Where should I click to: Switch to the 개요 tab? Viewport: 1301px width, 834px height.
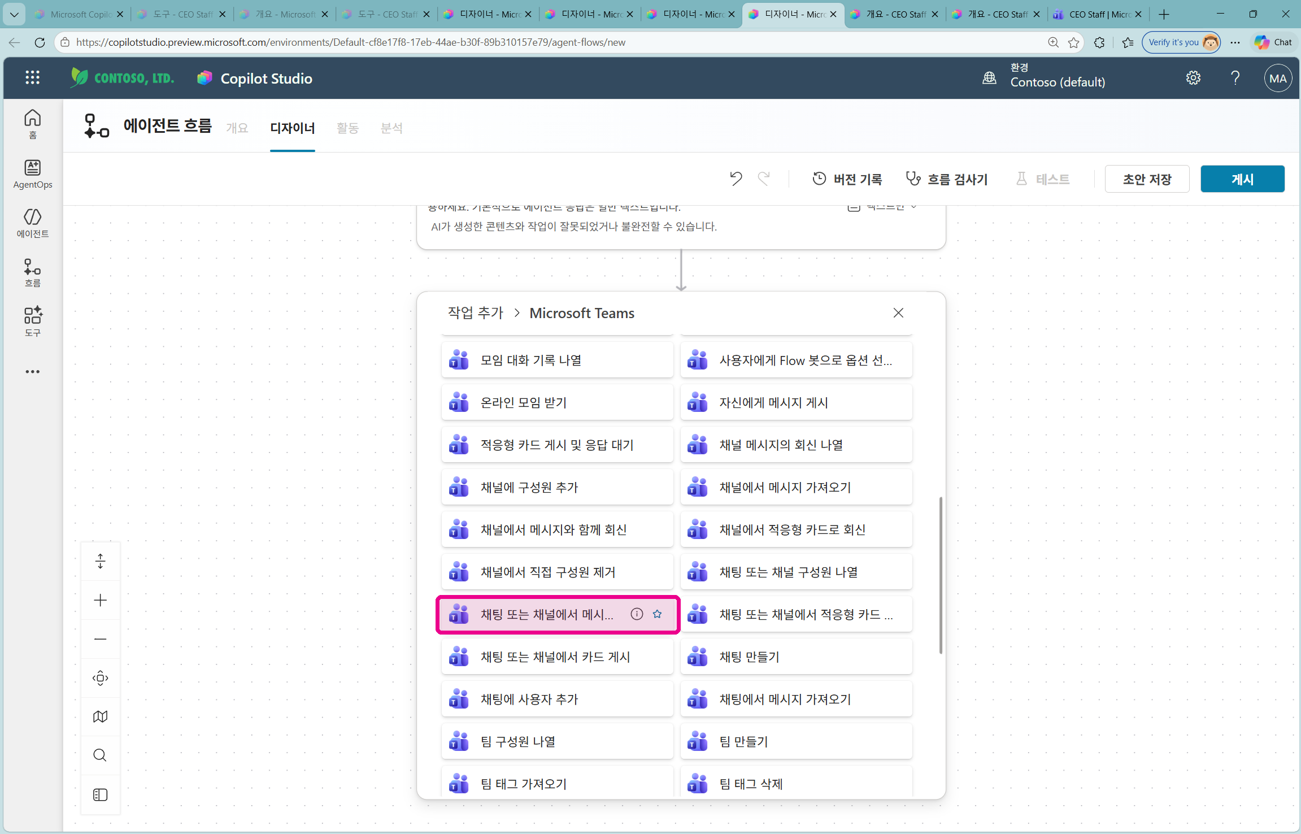point(237,128)
